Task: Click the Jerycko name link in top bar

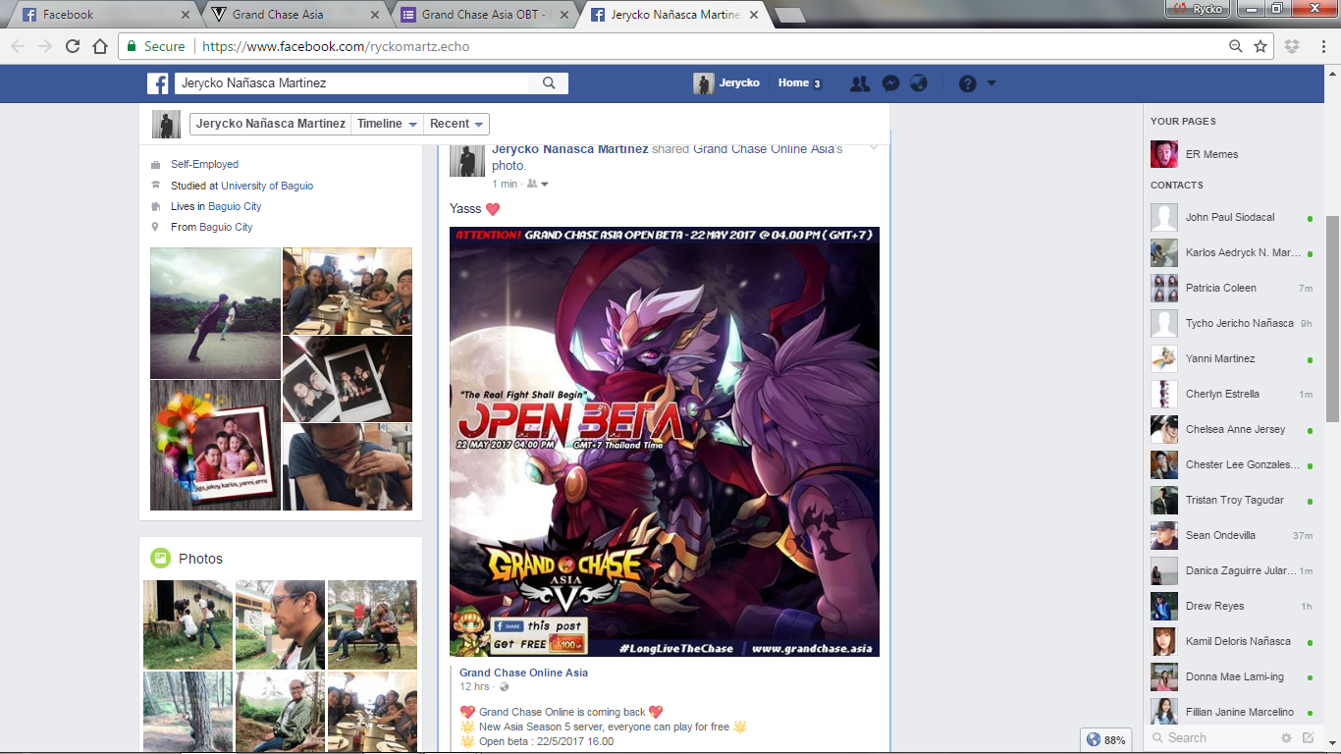Action: (x=739, y=83)
